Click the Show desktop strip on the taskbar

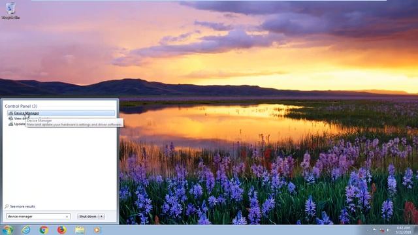coord(416,230)
